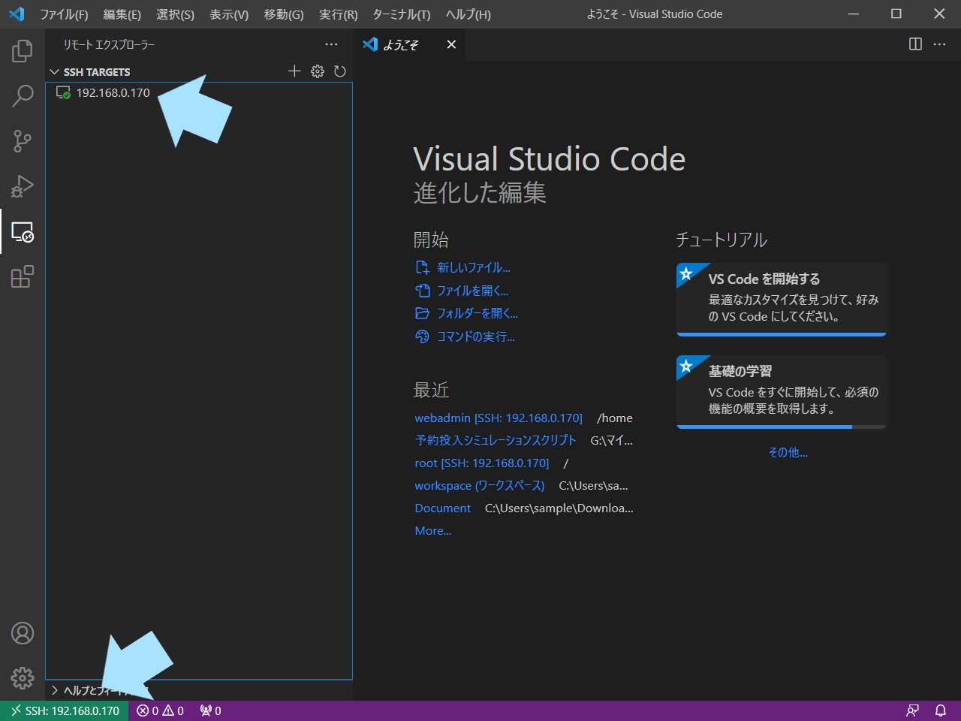961x721 pixels.
Task: Maximize the Visual Studio Code window
Action: pos(896,14)
